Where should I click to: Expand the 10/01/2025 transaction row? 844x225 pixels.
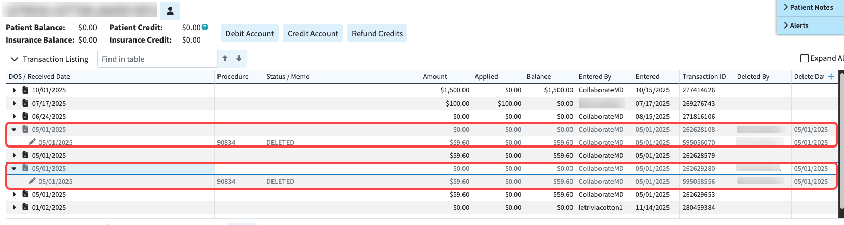click(x=14, y=90)
